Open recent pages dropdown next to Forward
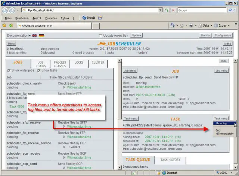 pos(18,10)
